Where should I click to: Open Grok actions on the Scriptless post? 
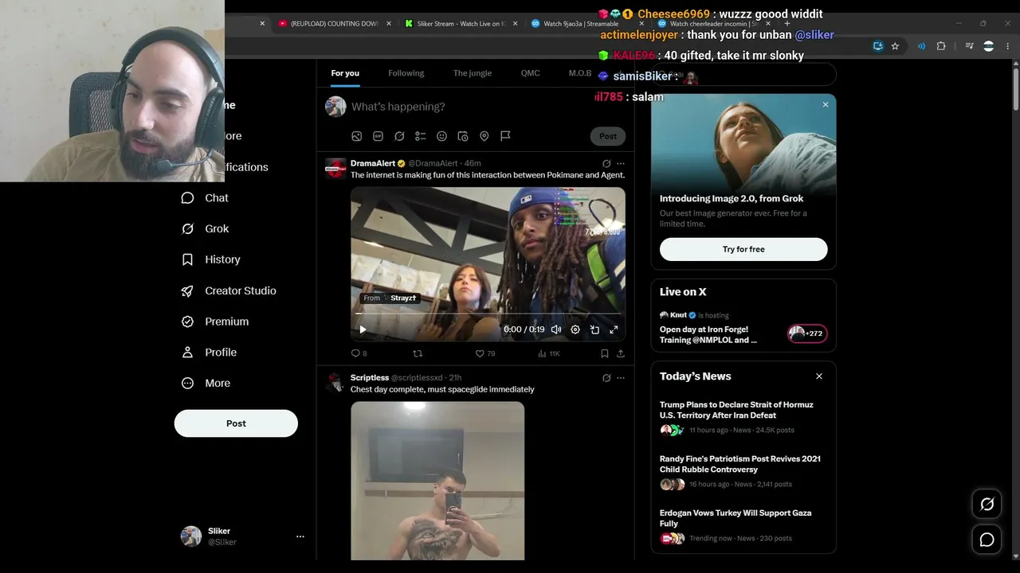pos(606,378)
